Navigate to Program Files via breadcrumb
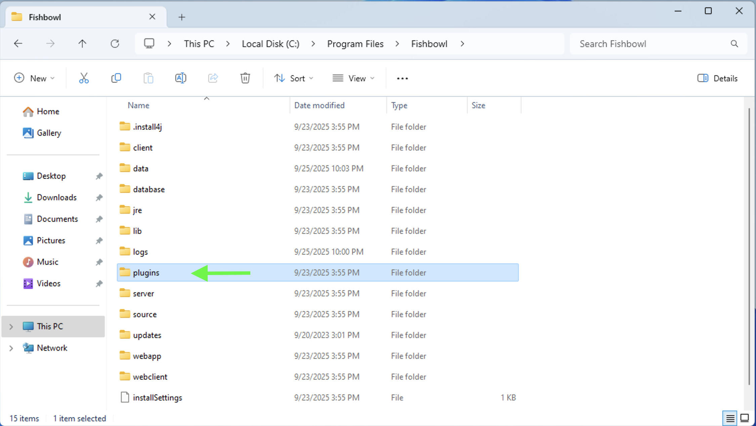Screen dimensions: 756x426 [x=355, y=43]
